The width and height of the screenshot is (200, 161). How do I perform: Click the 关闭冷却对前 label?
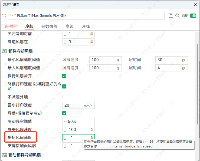pos(20,34)
